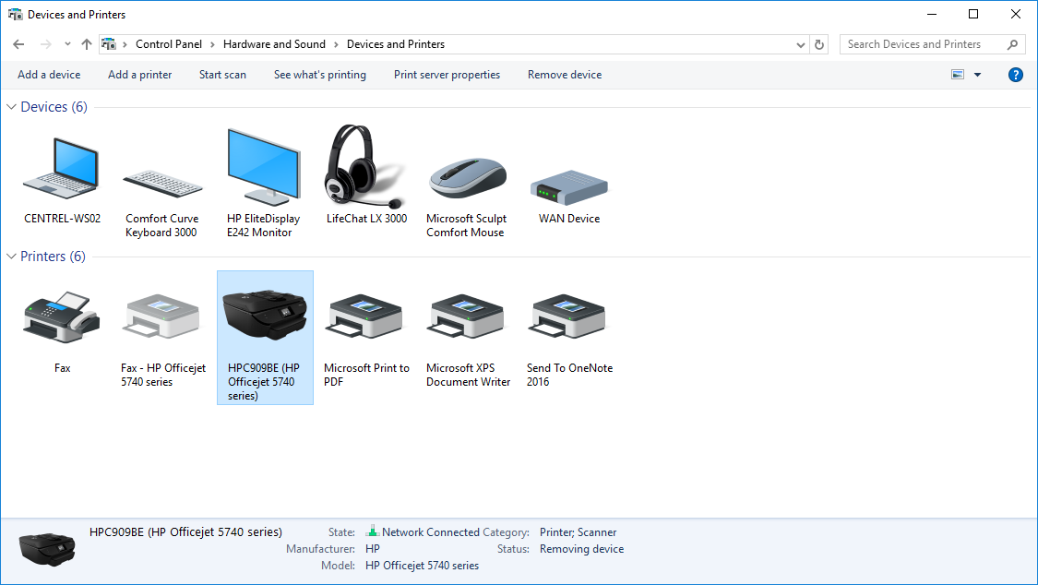Image resolution: width=1038 pixels, height=585 pixels.
Task: Open the HP EliteDisplay E242 Monitor device
Action: [264, 171]
